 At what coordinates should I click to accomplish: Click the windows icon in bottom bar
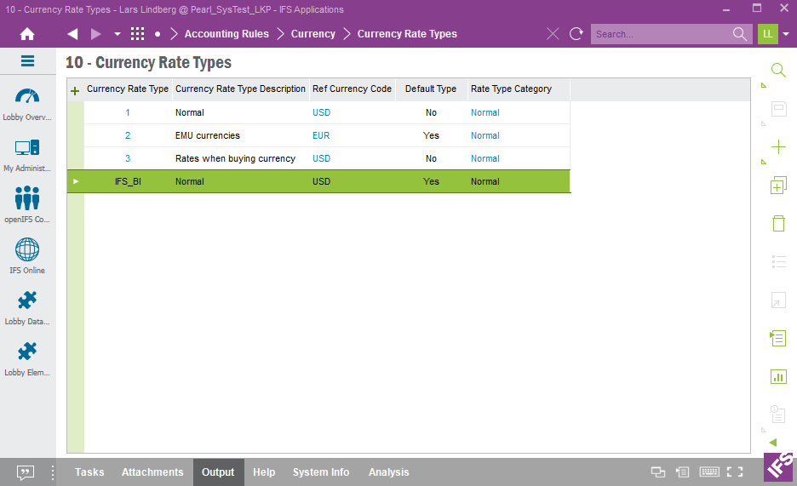point(658,472)
